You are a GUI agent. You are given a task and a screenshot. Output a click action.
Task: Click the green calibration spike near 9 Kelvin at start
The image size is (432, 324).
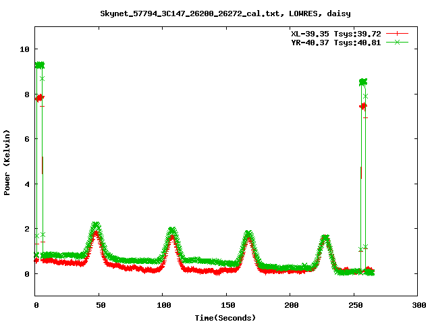pyautogui.click(x=40, y=65)
